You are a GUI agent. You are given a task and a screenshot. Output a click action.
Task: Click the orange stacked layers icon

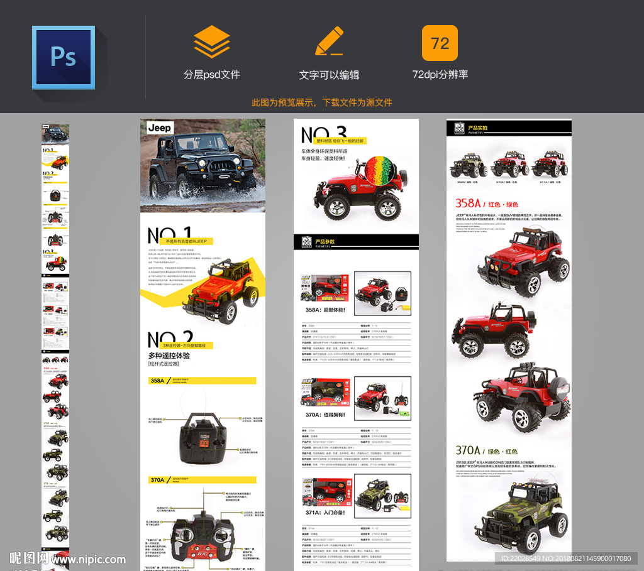211,41
